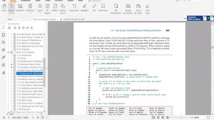214x120 pixels.
Task: Open Select tool dropdown arrow
Action: (11, 13)
